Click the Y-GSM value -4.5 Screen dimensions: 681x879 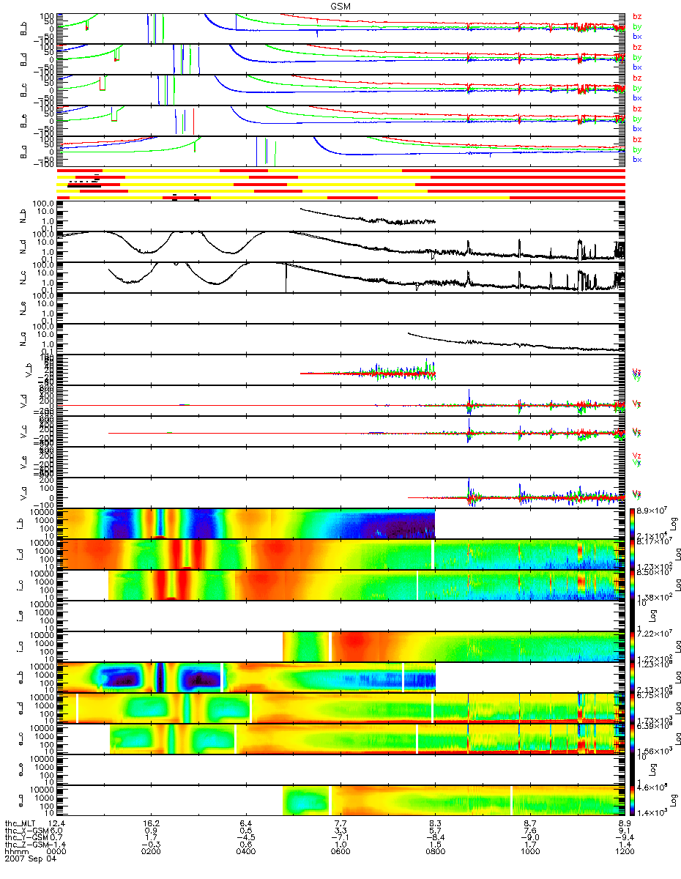(245, 839)
